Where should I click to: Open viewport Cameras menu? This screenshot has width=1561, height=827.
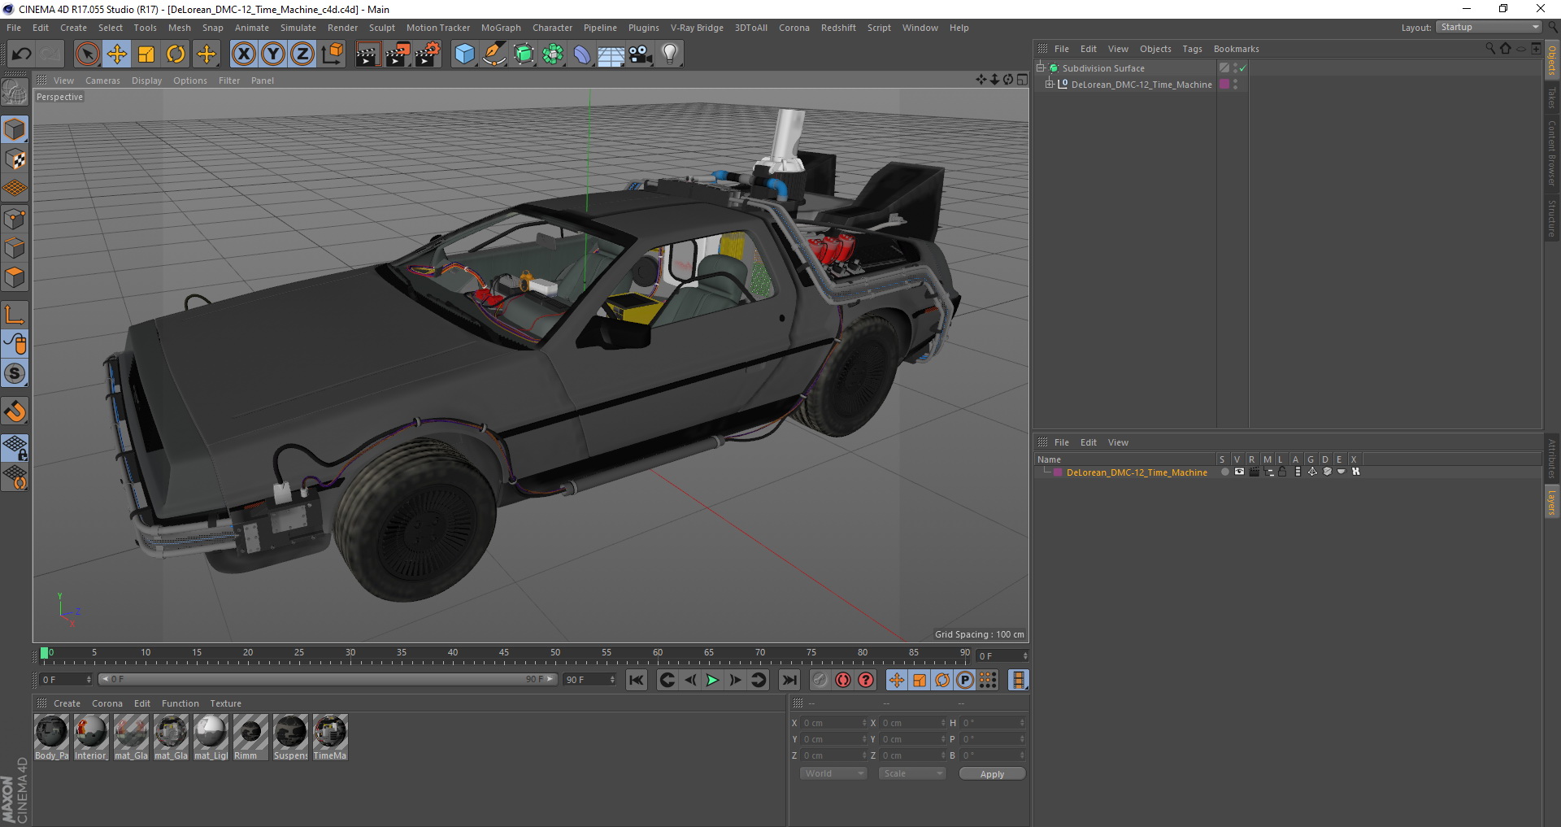pos(102,81)
